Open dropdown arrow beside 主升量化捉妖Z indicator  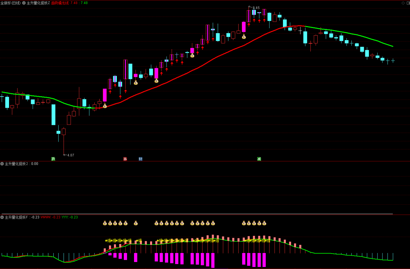24,3
